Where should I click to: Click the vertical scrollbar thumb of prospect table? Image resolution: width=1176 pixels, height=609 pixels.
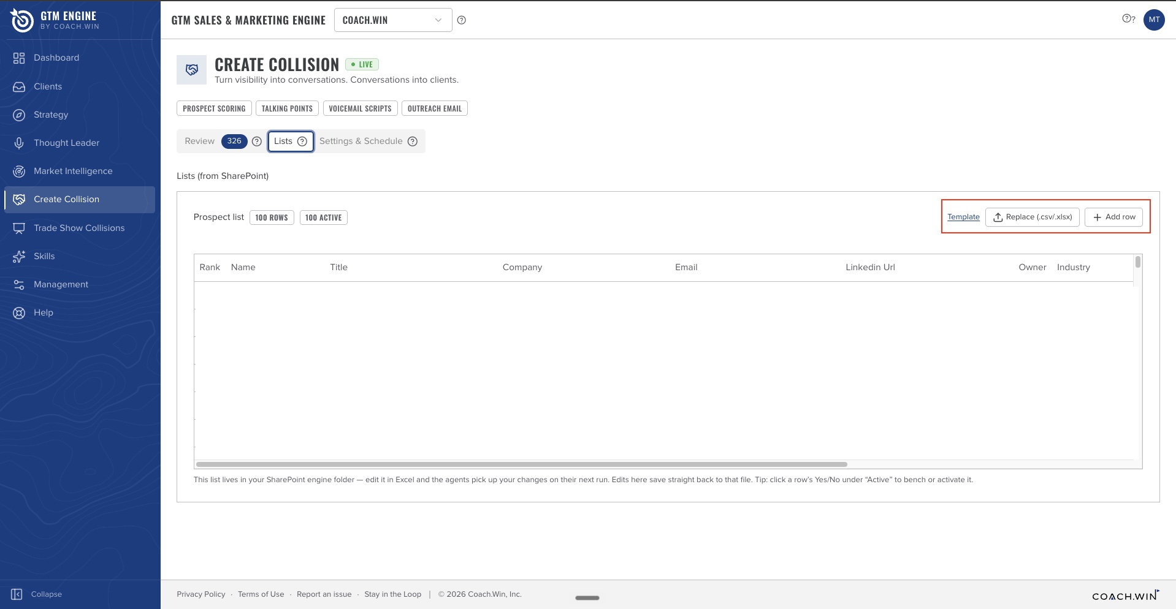point(1138,262)
